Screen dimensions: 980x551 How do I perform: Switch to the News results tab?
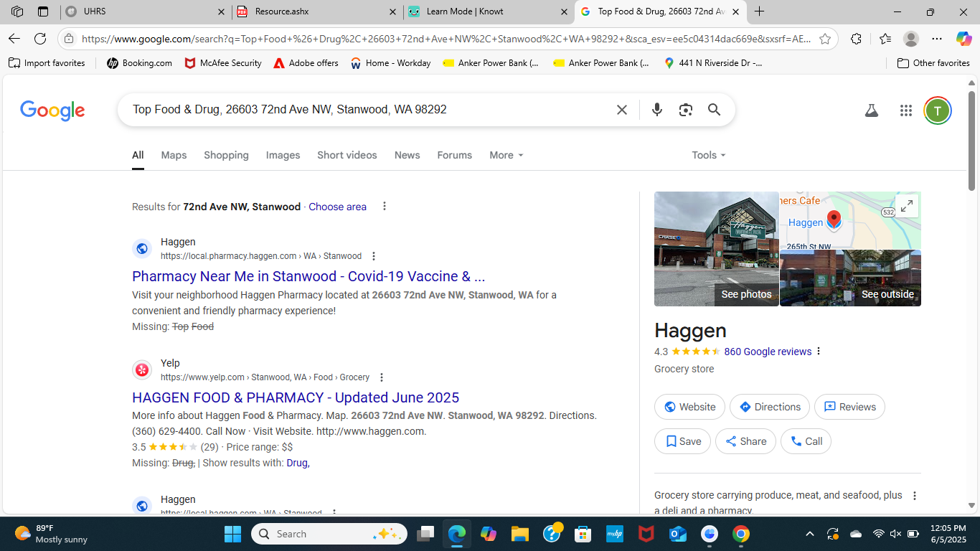click(407, 155)
